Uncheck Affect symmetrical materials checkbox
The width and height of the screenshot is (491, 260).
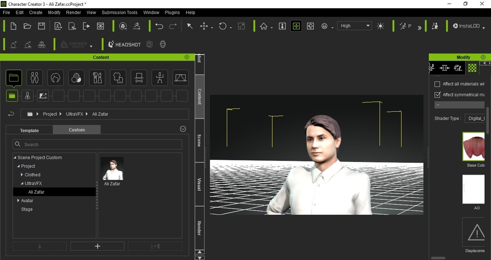pyautogui.click(x=437, y=95)
